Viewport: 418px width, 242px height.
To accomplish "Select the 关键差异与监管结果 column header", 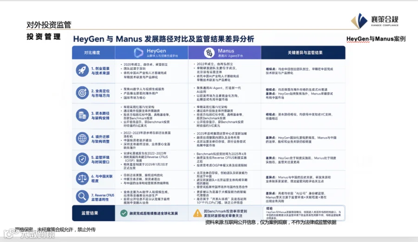I will coord(305,53).
